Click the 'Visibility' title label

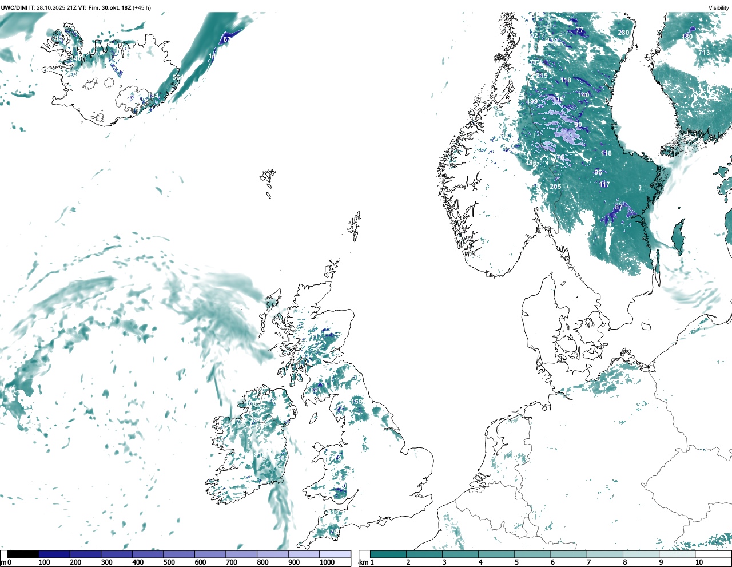(x=719, y=7)
